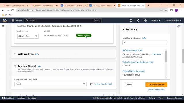The image size is (184, 103).
Task: Open the Review commands link
Action: tap(156, 90)
